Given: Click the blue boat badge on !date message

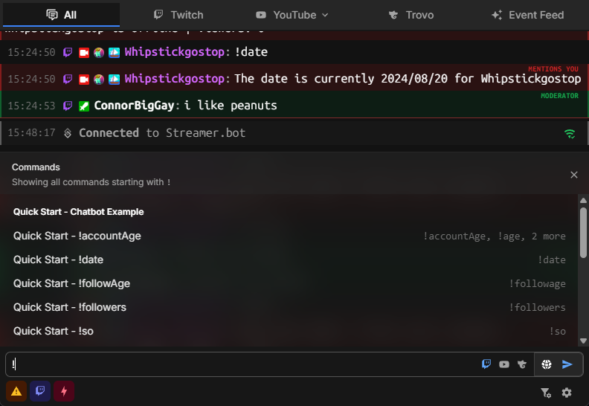Looking at the screenshot, I should tap(115, 53).
